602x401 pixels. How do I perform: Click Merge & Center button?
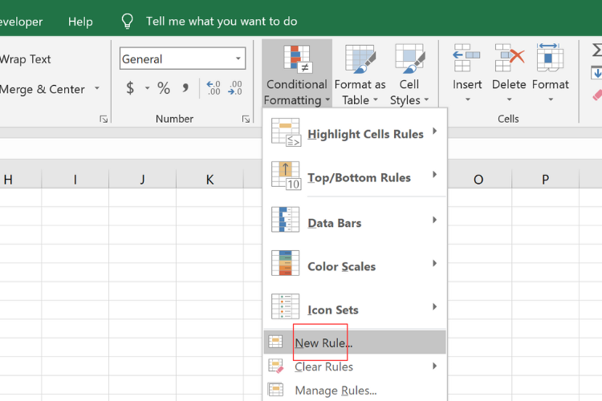pyautogui.click(x=43, y=89)
